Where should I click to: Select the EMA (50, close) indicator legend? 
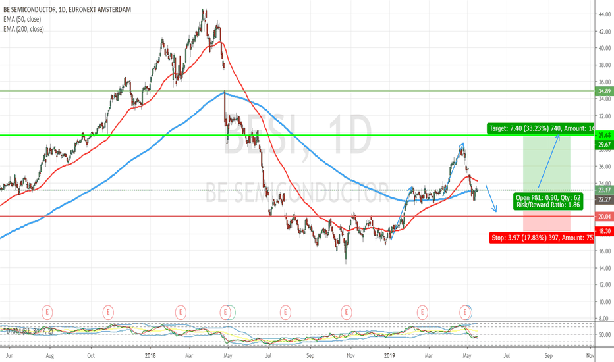[22, 19]
